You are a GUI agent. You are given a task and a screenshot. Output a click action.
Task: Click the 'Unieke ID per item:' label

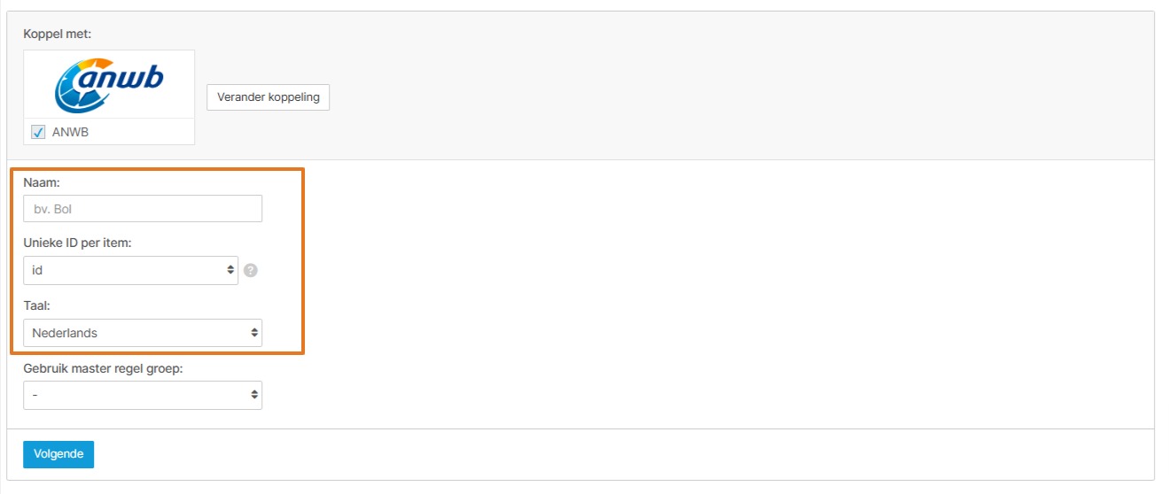[77, 243]
